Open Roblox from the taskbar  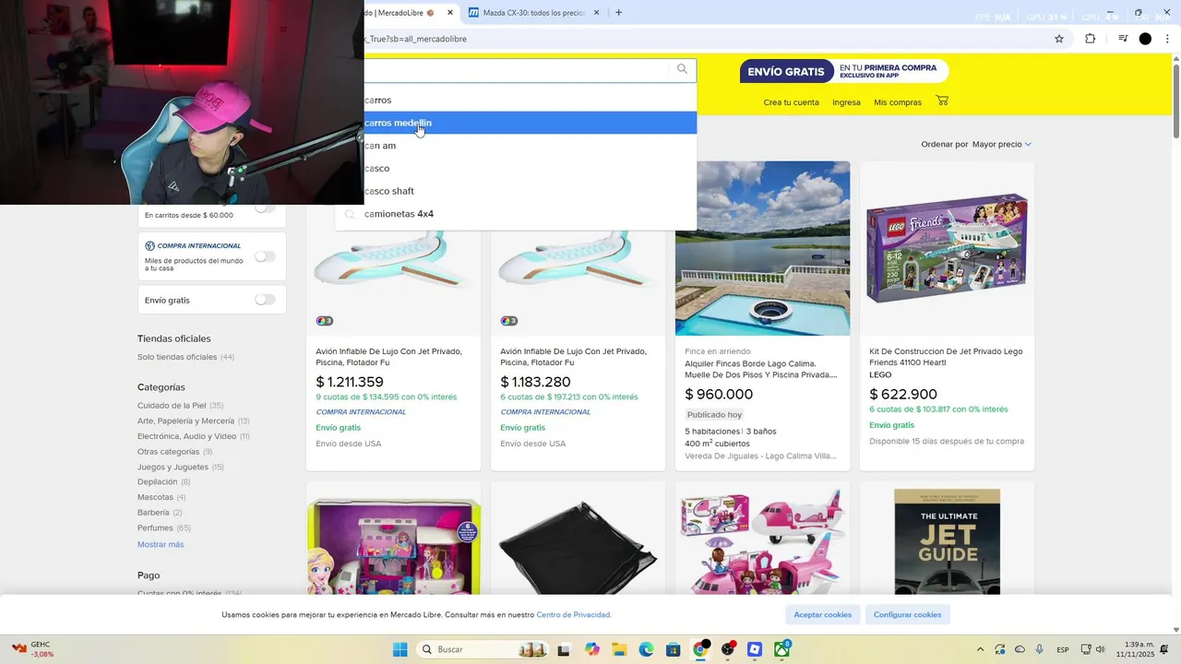pyautogui.click(x=755, y=649)
